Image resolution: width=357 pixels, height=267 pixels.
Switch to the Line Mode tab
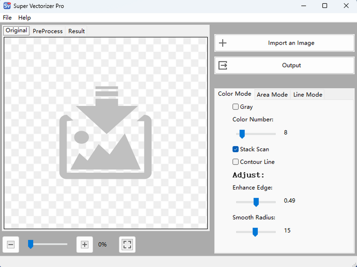[x=307, y=94]
